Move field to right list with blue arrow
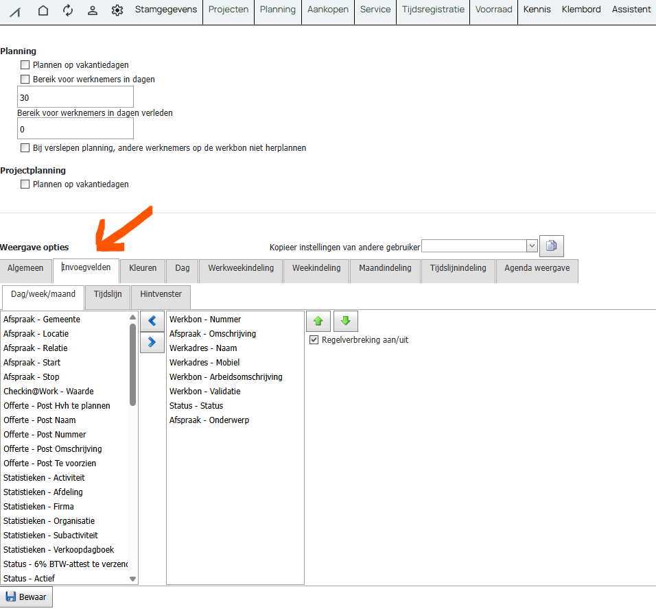 coord(152,342)
